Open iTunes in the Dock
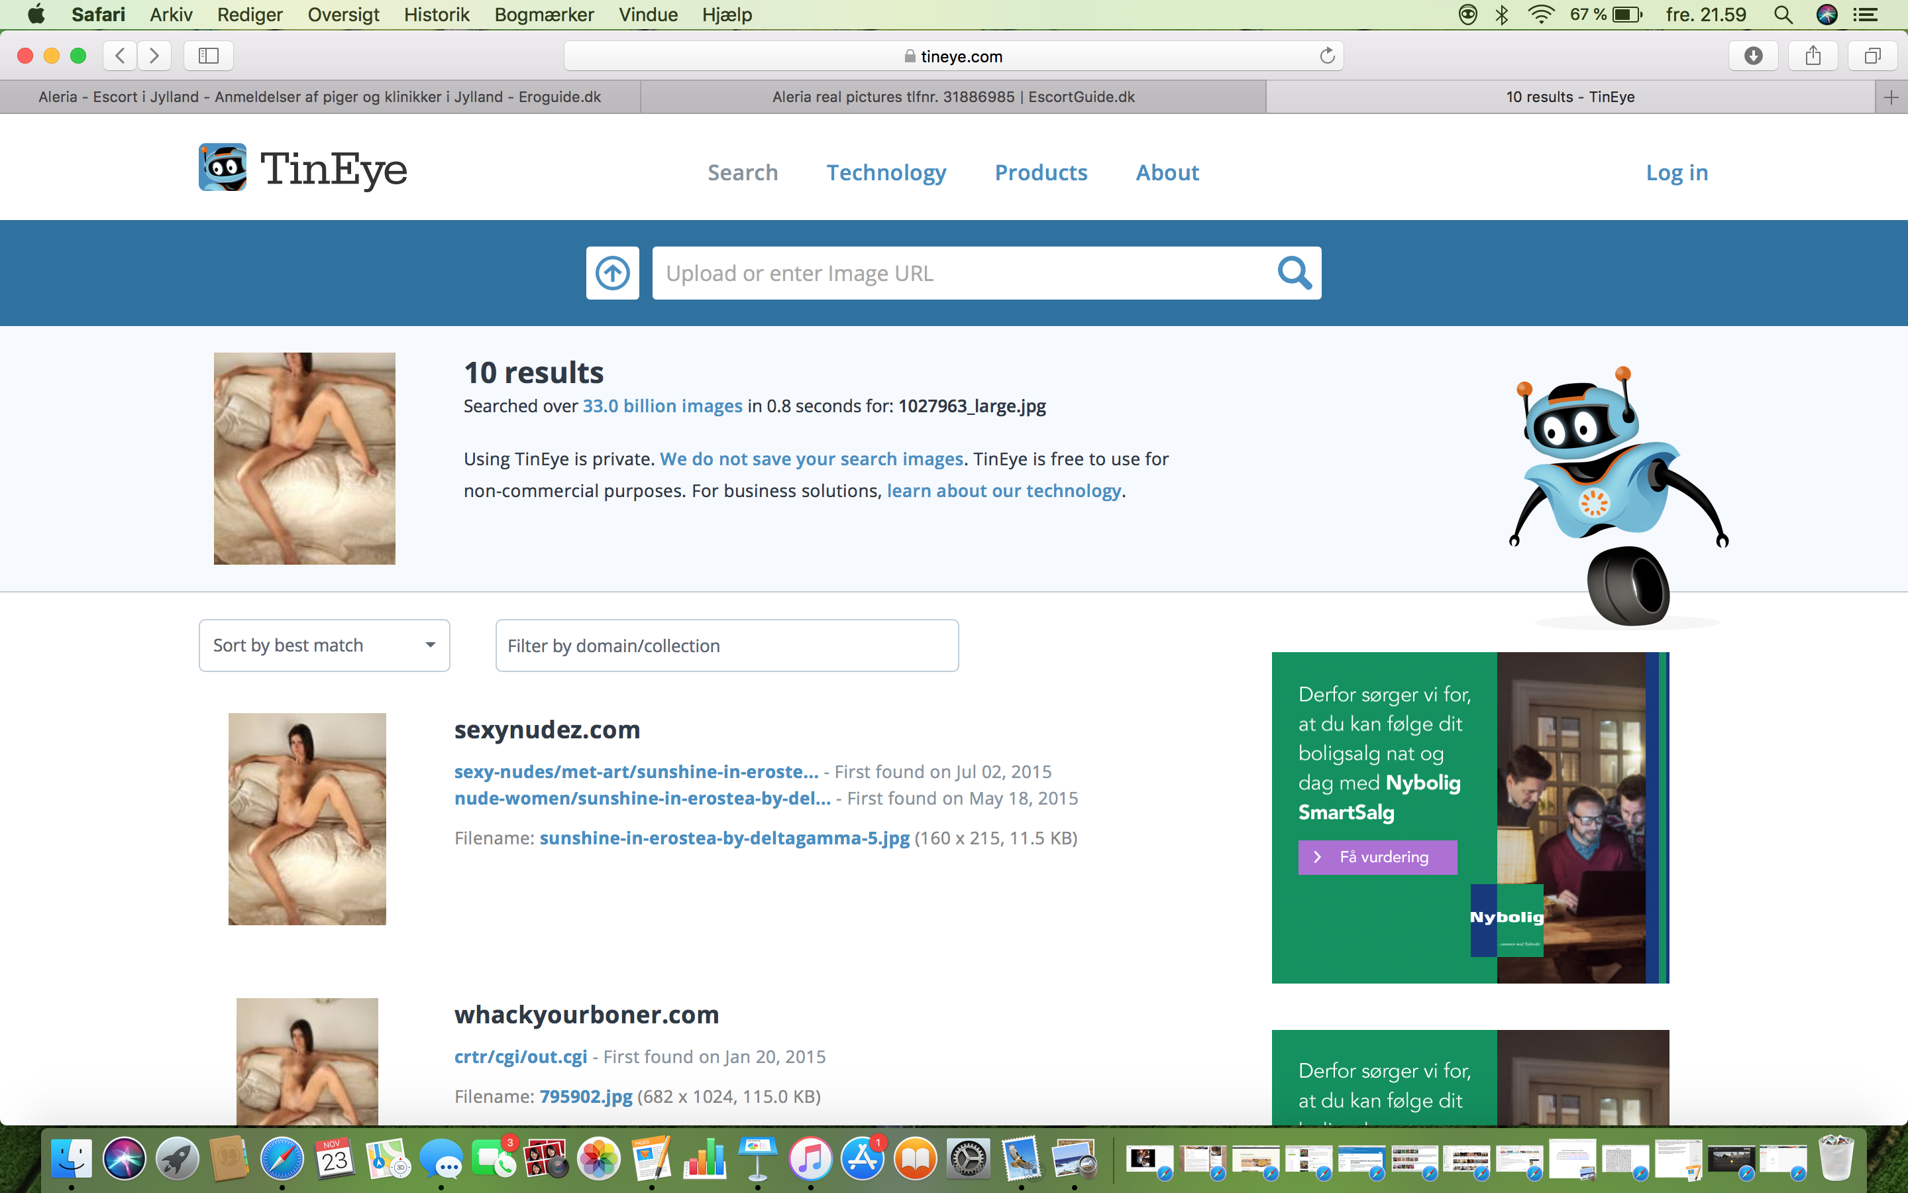 [x=810, y=1159]
